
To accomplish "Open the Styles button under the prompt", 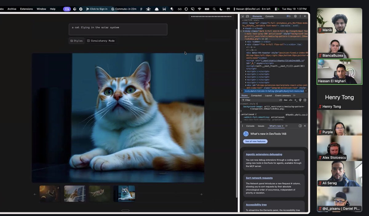I will 77,41.
